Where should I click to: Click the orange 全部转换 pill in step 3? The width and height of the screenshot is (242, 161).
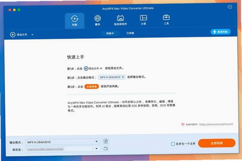pyautogui.click(x=92, y=87)
